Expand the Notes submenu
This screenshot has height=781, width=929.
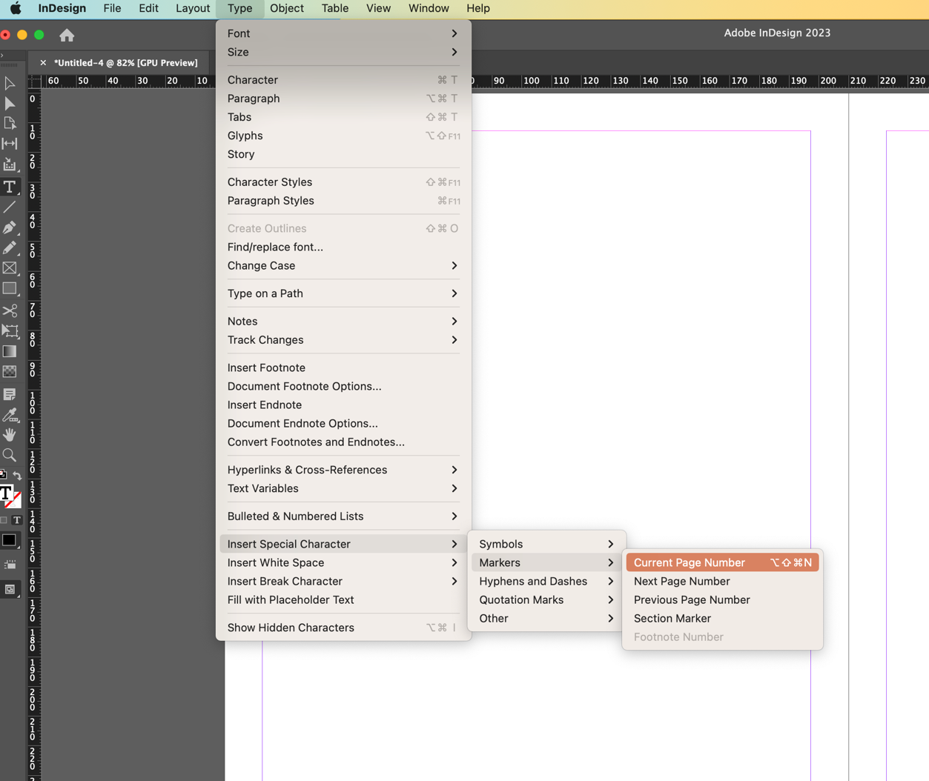[343, 321]
